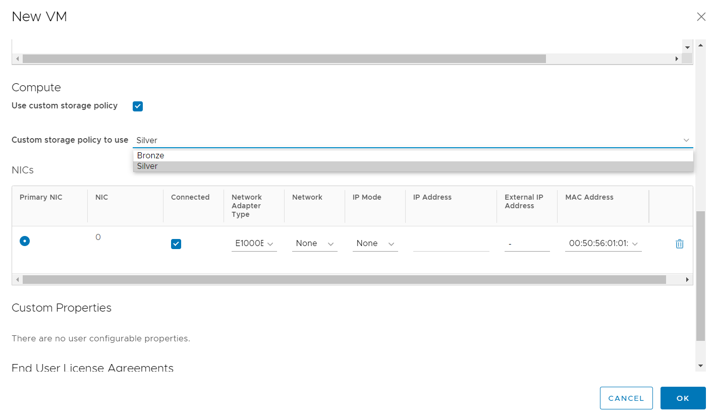Viewport: 714px width, 420px height.
Task: Click NIC table left scroll arrow
Action: pyautogui.click(x=18, y=279)
